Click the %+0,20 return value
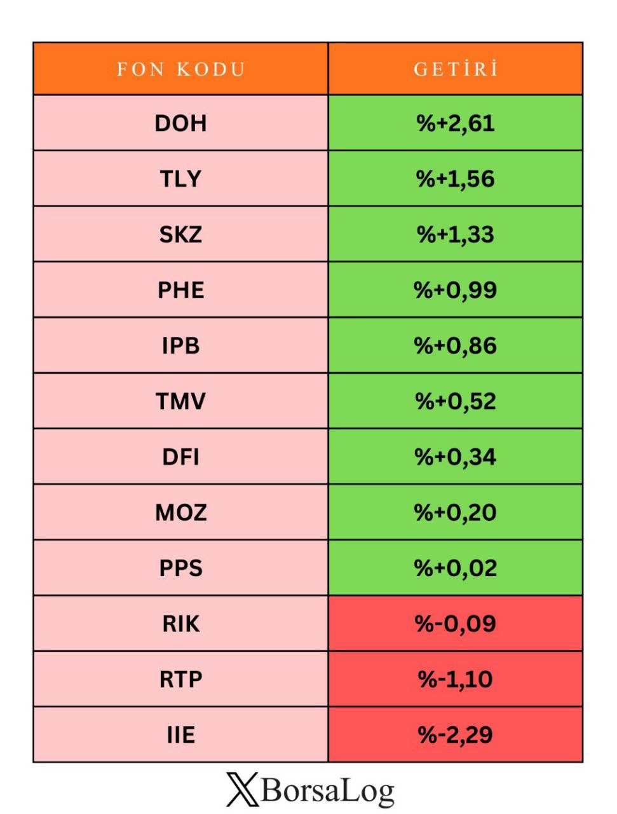617x814 pixels. [x=456, y=513]
